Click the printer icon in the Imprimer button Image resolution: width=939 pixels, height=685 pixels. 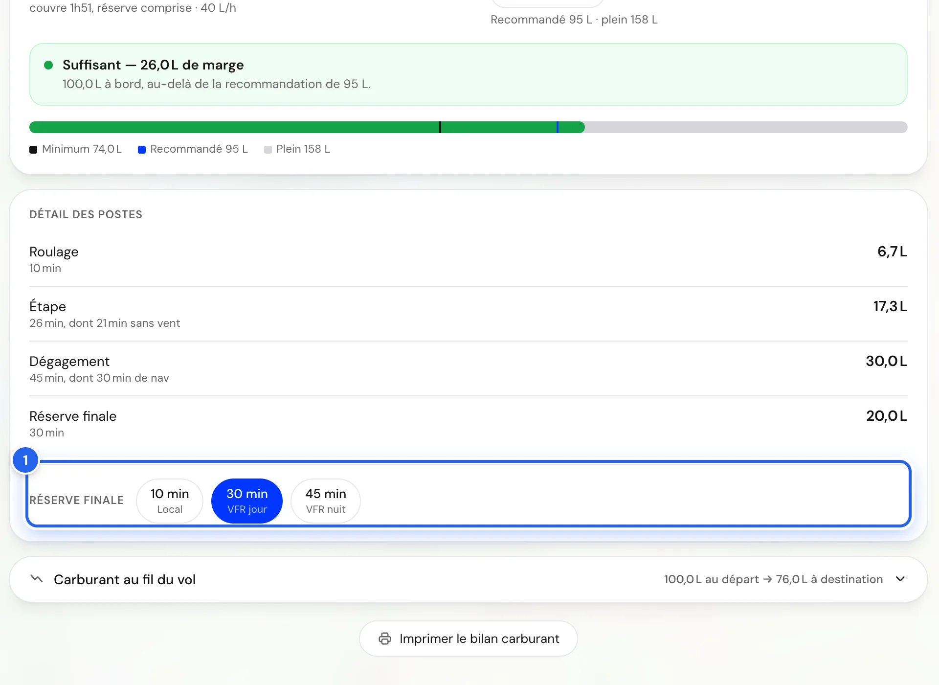[x=385, y=639]
